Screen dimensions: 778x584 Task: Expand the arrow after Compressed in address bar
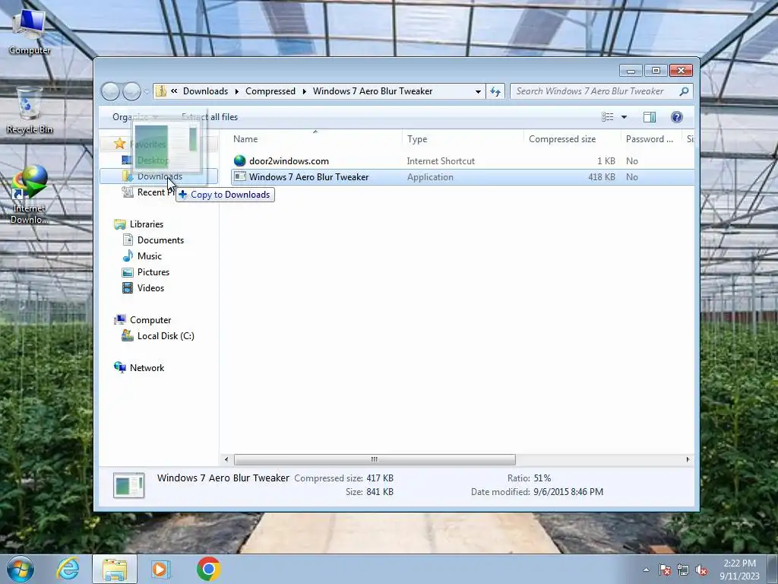304,91
